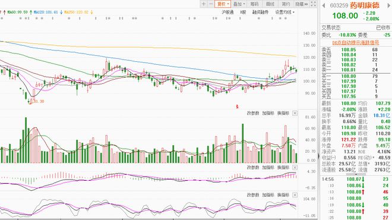Screen dimensions: 392x220
Task: Open the 沪股通 tag
Action: click(x=227, y=12)
